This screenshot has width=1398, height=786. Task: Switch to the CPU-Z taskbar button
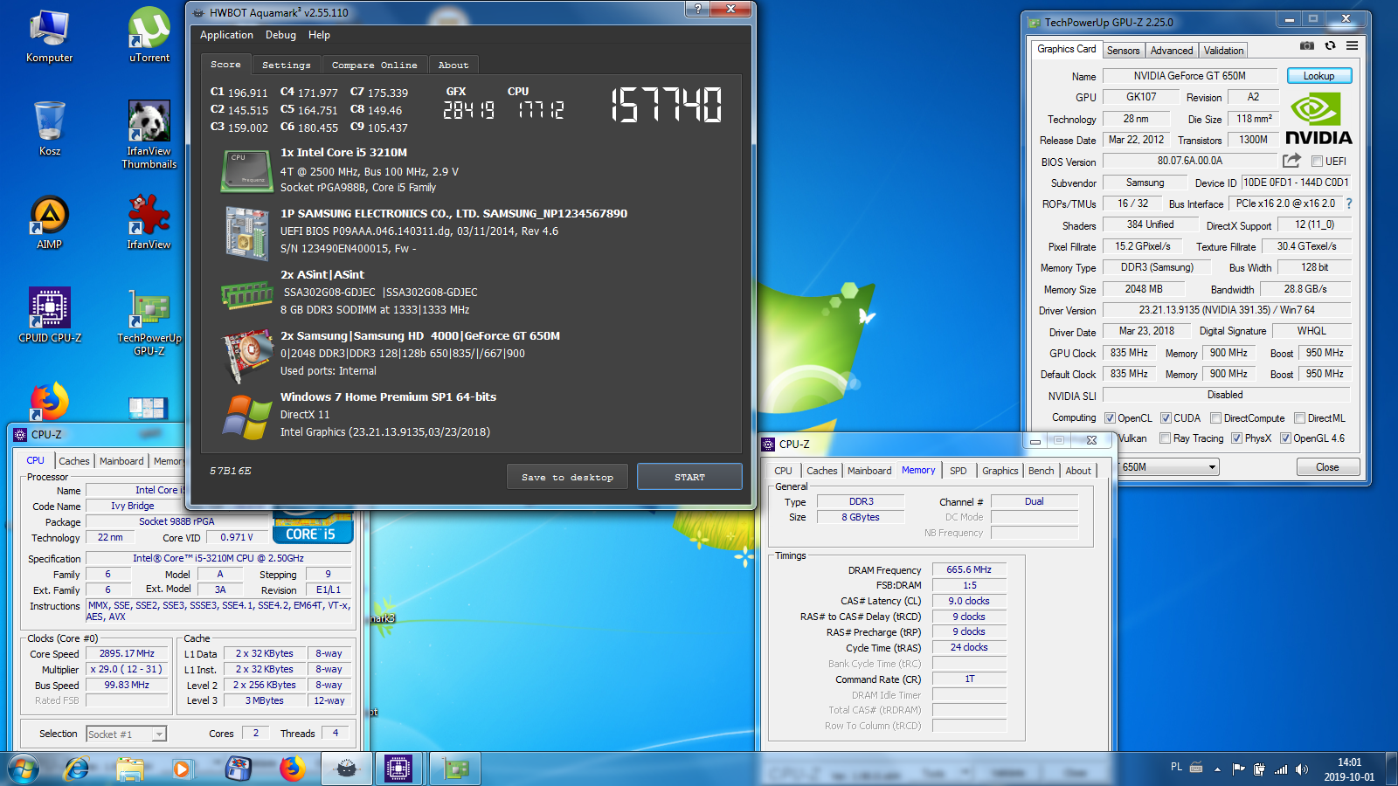coord(398,769)
